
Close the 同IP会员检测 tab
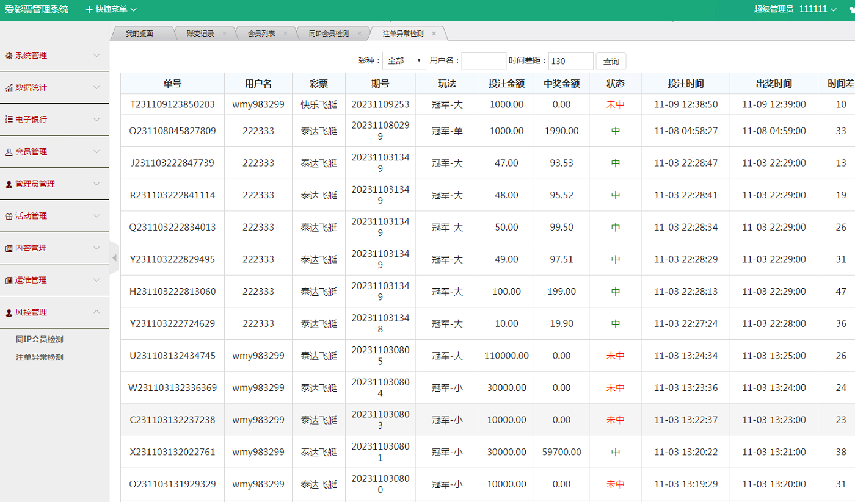coord(359,34)
